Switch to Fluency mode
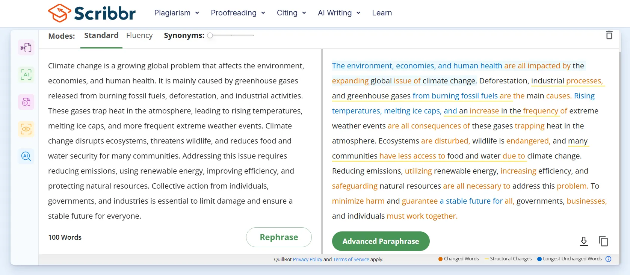 pos(139,35)
